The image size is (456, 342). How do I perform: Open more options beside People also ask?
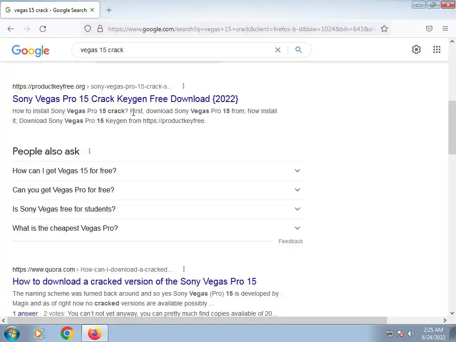90,151
